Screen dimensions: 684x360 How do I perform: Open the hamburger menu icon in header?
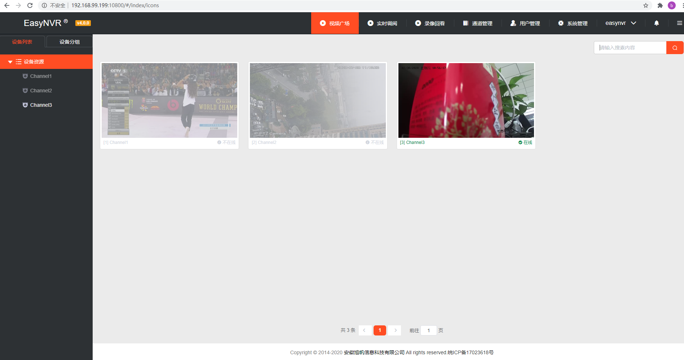680,23
